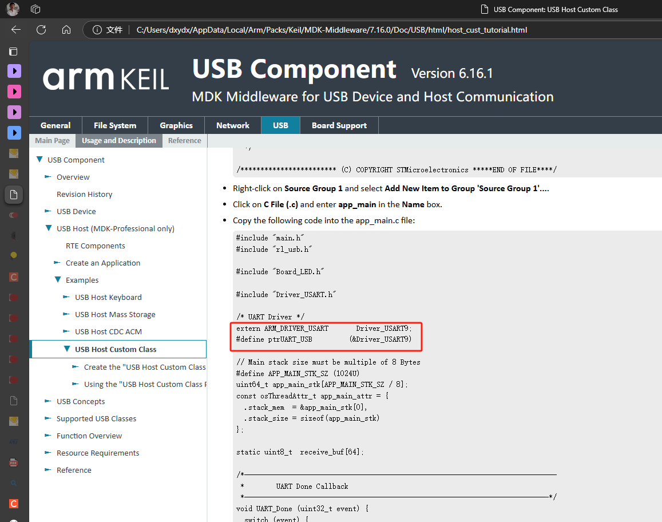Select the USB tab
This screenshot has width=662, height=522.
click(x=280, y=125)
